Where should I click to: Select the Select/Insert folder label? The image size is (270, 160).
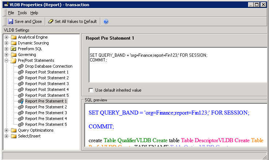click(x=29, y=136)
